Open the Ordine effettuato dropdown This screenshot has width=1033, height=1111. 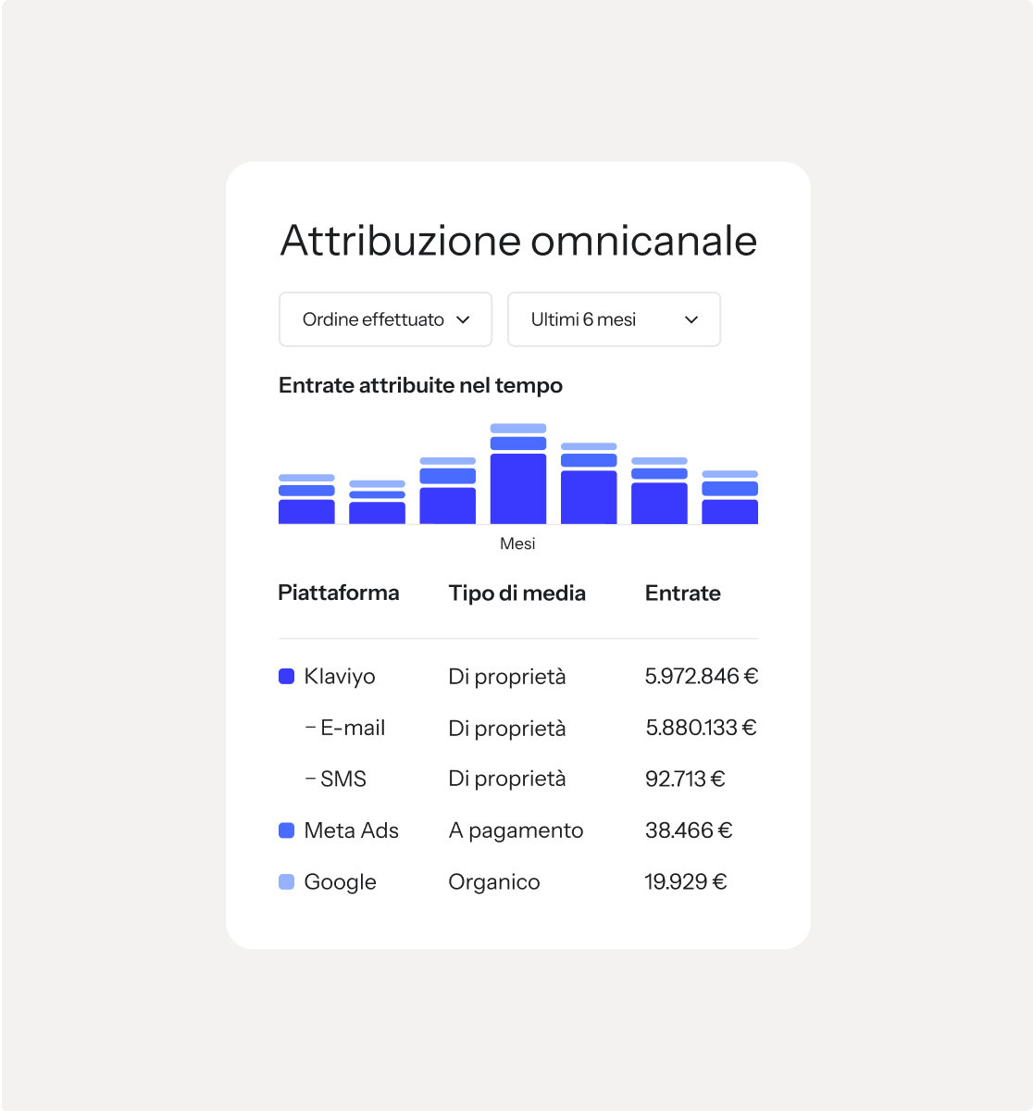385,319
